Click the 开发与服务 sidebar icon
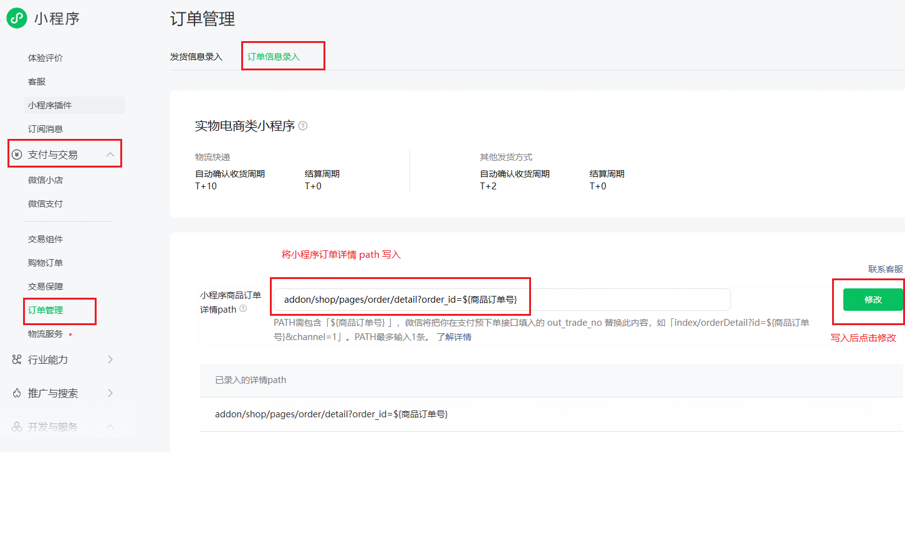This screenshot has height=545, width=905. click(x=17, y=427)
